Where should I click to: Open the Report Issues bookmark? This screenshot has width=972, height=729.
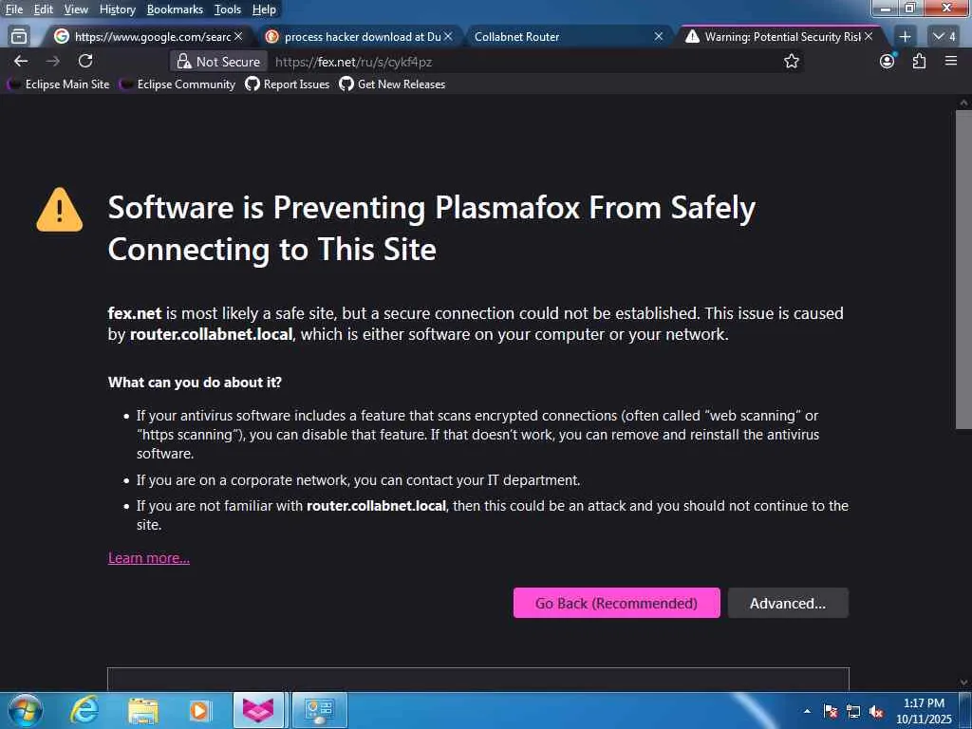[x=287, y=84]
